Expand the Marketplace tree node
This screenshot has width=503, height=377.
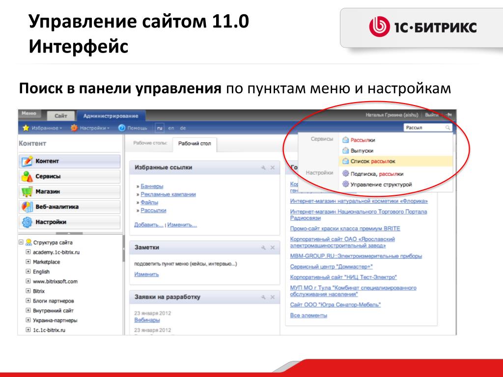click(28, 262)
